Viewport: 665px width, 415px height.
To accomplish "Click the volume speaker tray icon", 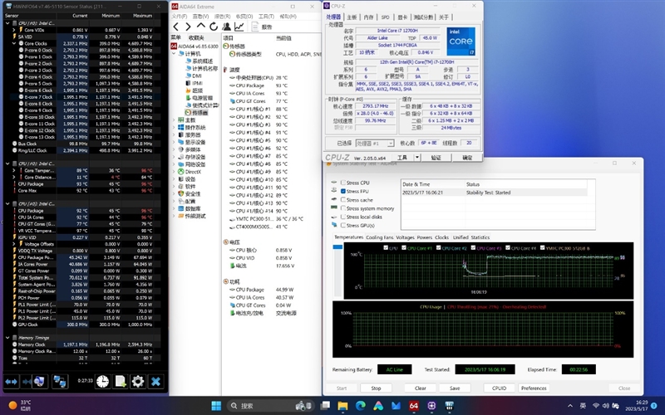I will tap(606, 406).
